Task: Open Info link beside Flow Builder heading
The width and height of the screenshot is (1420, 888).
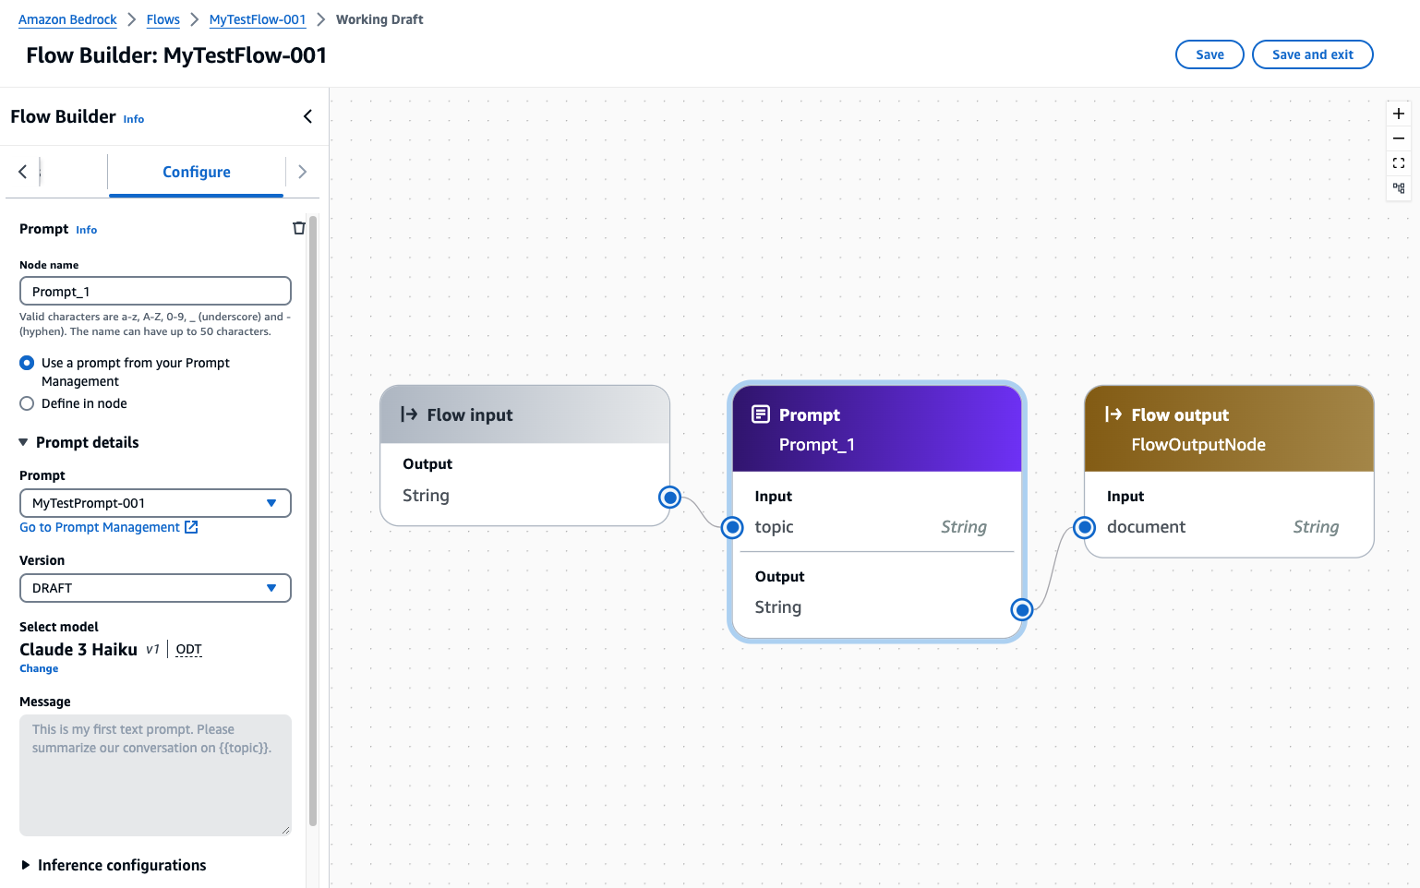Action: click(x=134, y=119)
